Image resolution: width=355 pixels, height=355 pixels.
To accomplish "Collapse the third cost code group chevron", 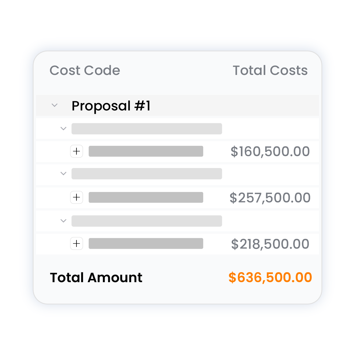I will point(63,221).
